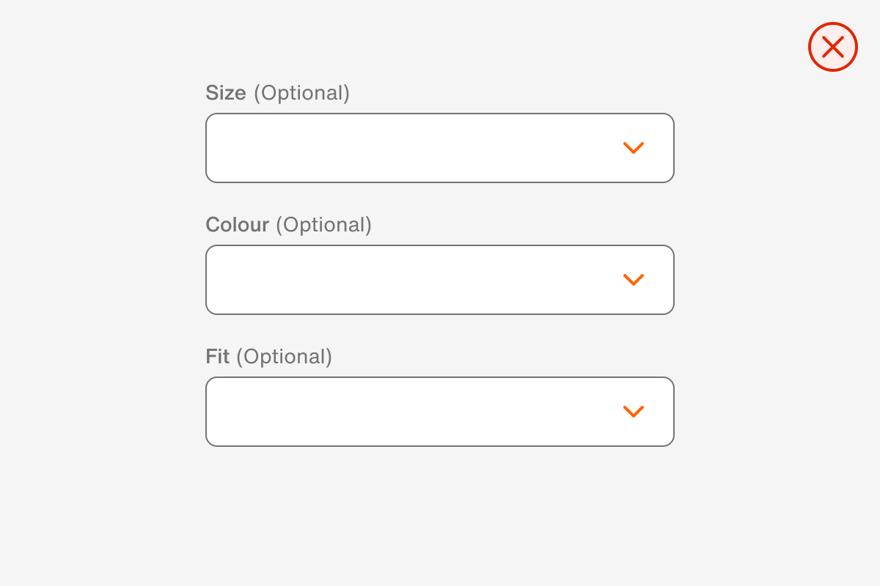Click the chevron icon in the Fit field

click(x=634, y=411)
